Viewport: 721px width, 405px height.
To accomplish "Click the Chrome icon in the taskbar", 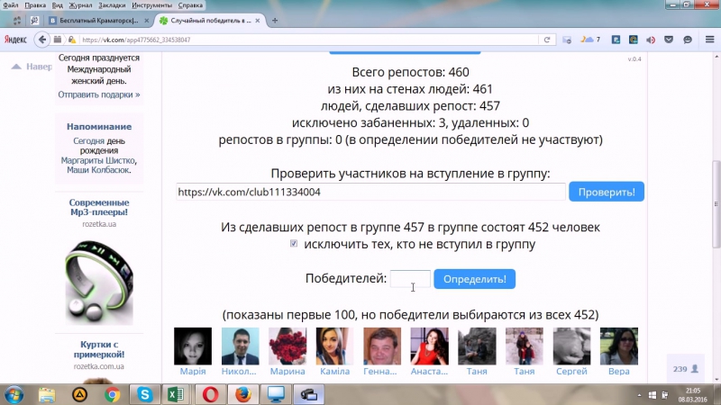I will 112,393.
